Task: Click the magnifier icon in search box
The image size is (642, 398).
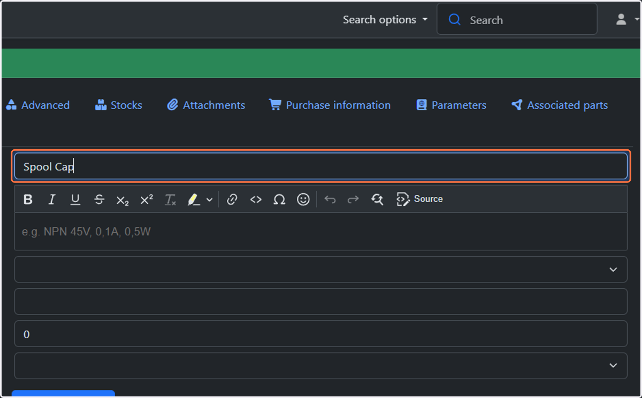Action: click(x=455, y=20)
